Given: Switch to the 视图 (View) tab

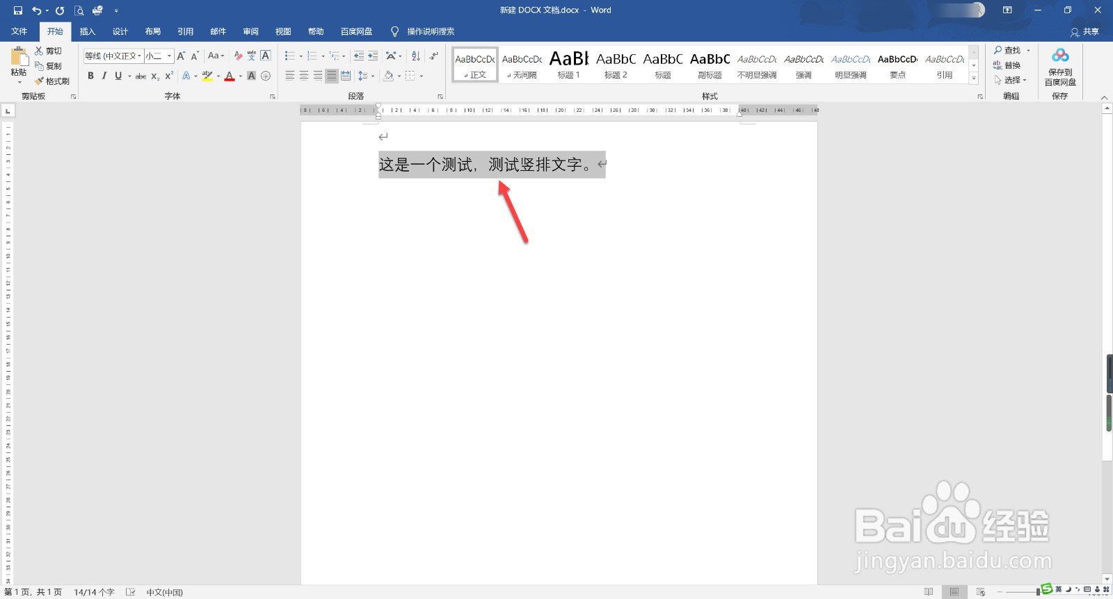Looking at the screenshot, I should [x=283, y=31].
